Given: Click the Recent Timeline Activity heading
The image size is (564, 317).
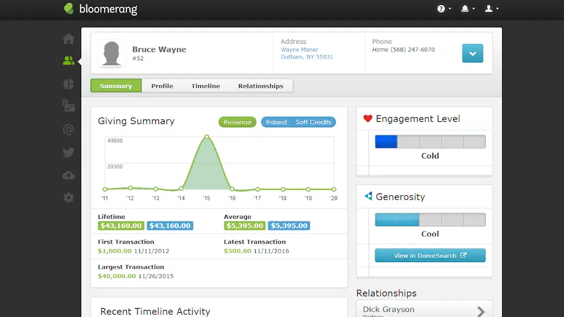Looking at the screenshot, I should click(155, 312).
